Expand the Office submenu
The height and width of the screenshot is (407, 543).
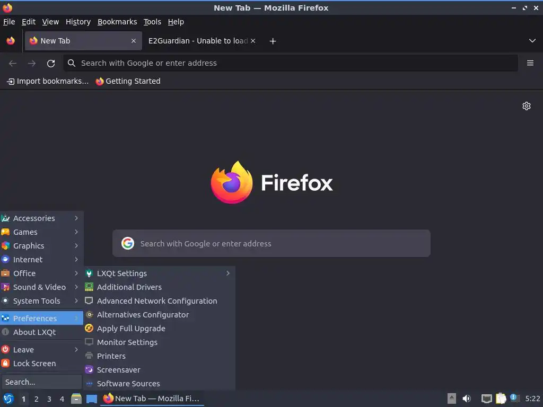pos(41,273)
